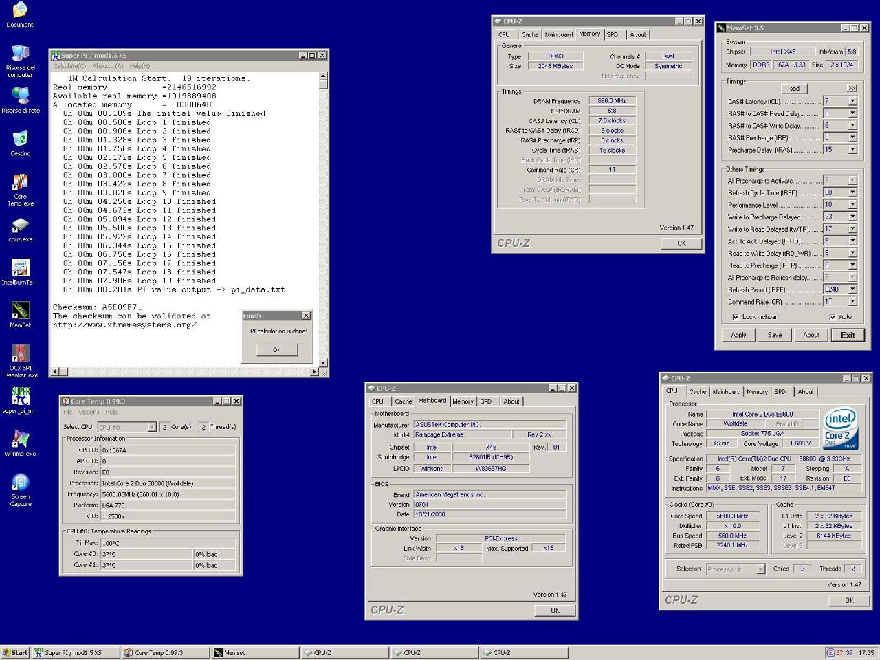Close the Finish dialog
The image size is (880, 660).
pos(306,316)
